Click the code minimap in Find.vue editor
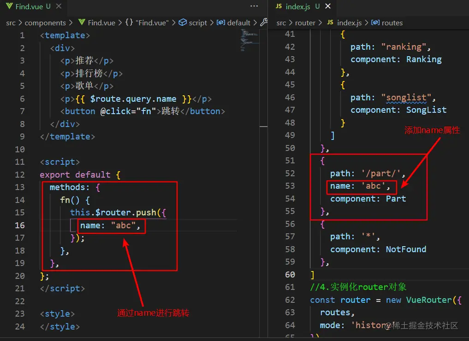 point(249,40)
